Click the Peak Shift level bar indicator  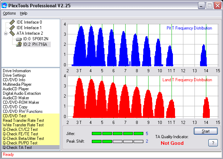point(118,141)
